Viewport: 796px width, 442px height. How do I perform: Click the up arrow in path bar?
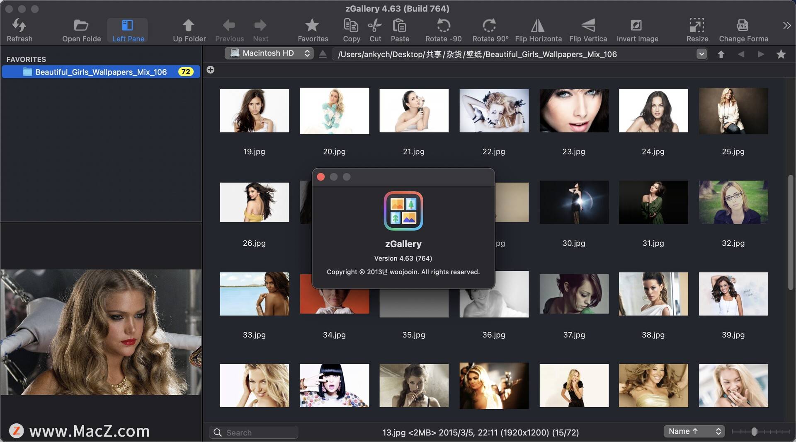coord(721,54)
